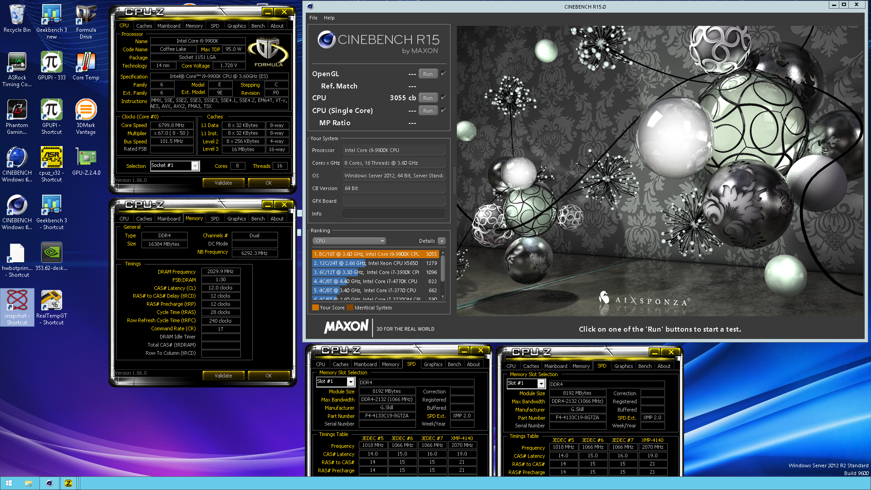Toggle the OpenGL test checkbox

(443, 73)
